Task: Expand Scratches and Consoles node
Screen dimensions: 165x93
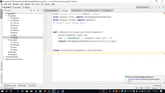Action: point(4,59)
